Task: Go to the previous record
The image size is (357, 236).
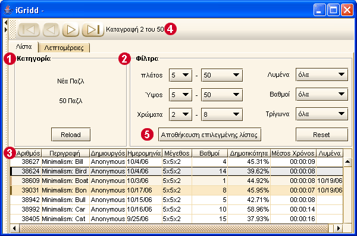Action: (51, 30)
